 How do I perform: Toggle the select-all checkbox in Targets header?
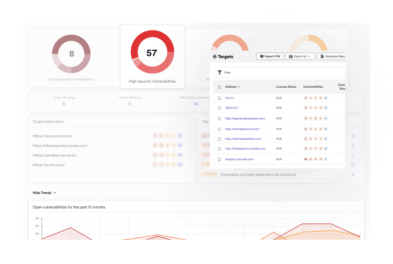click(x=219, y=87)
